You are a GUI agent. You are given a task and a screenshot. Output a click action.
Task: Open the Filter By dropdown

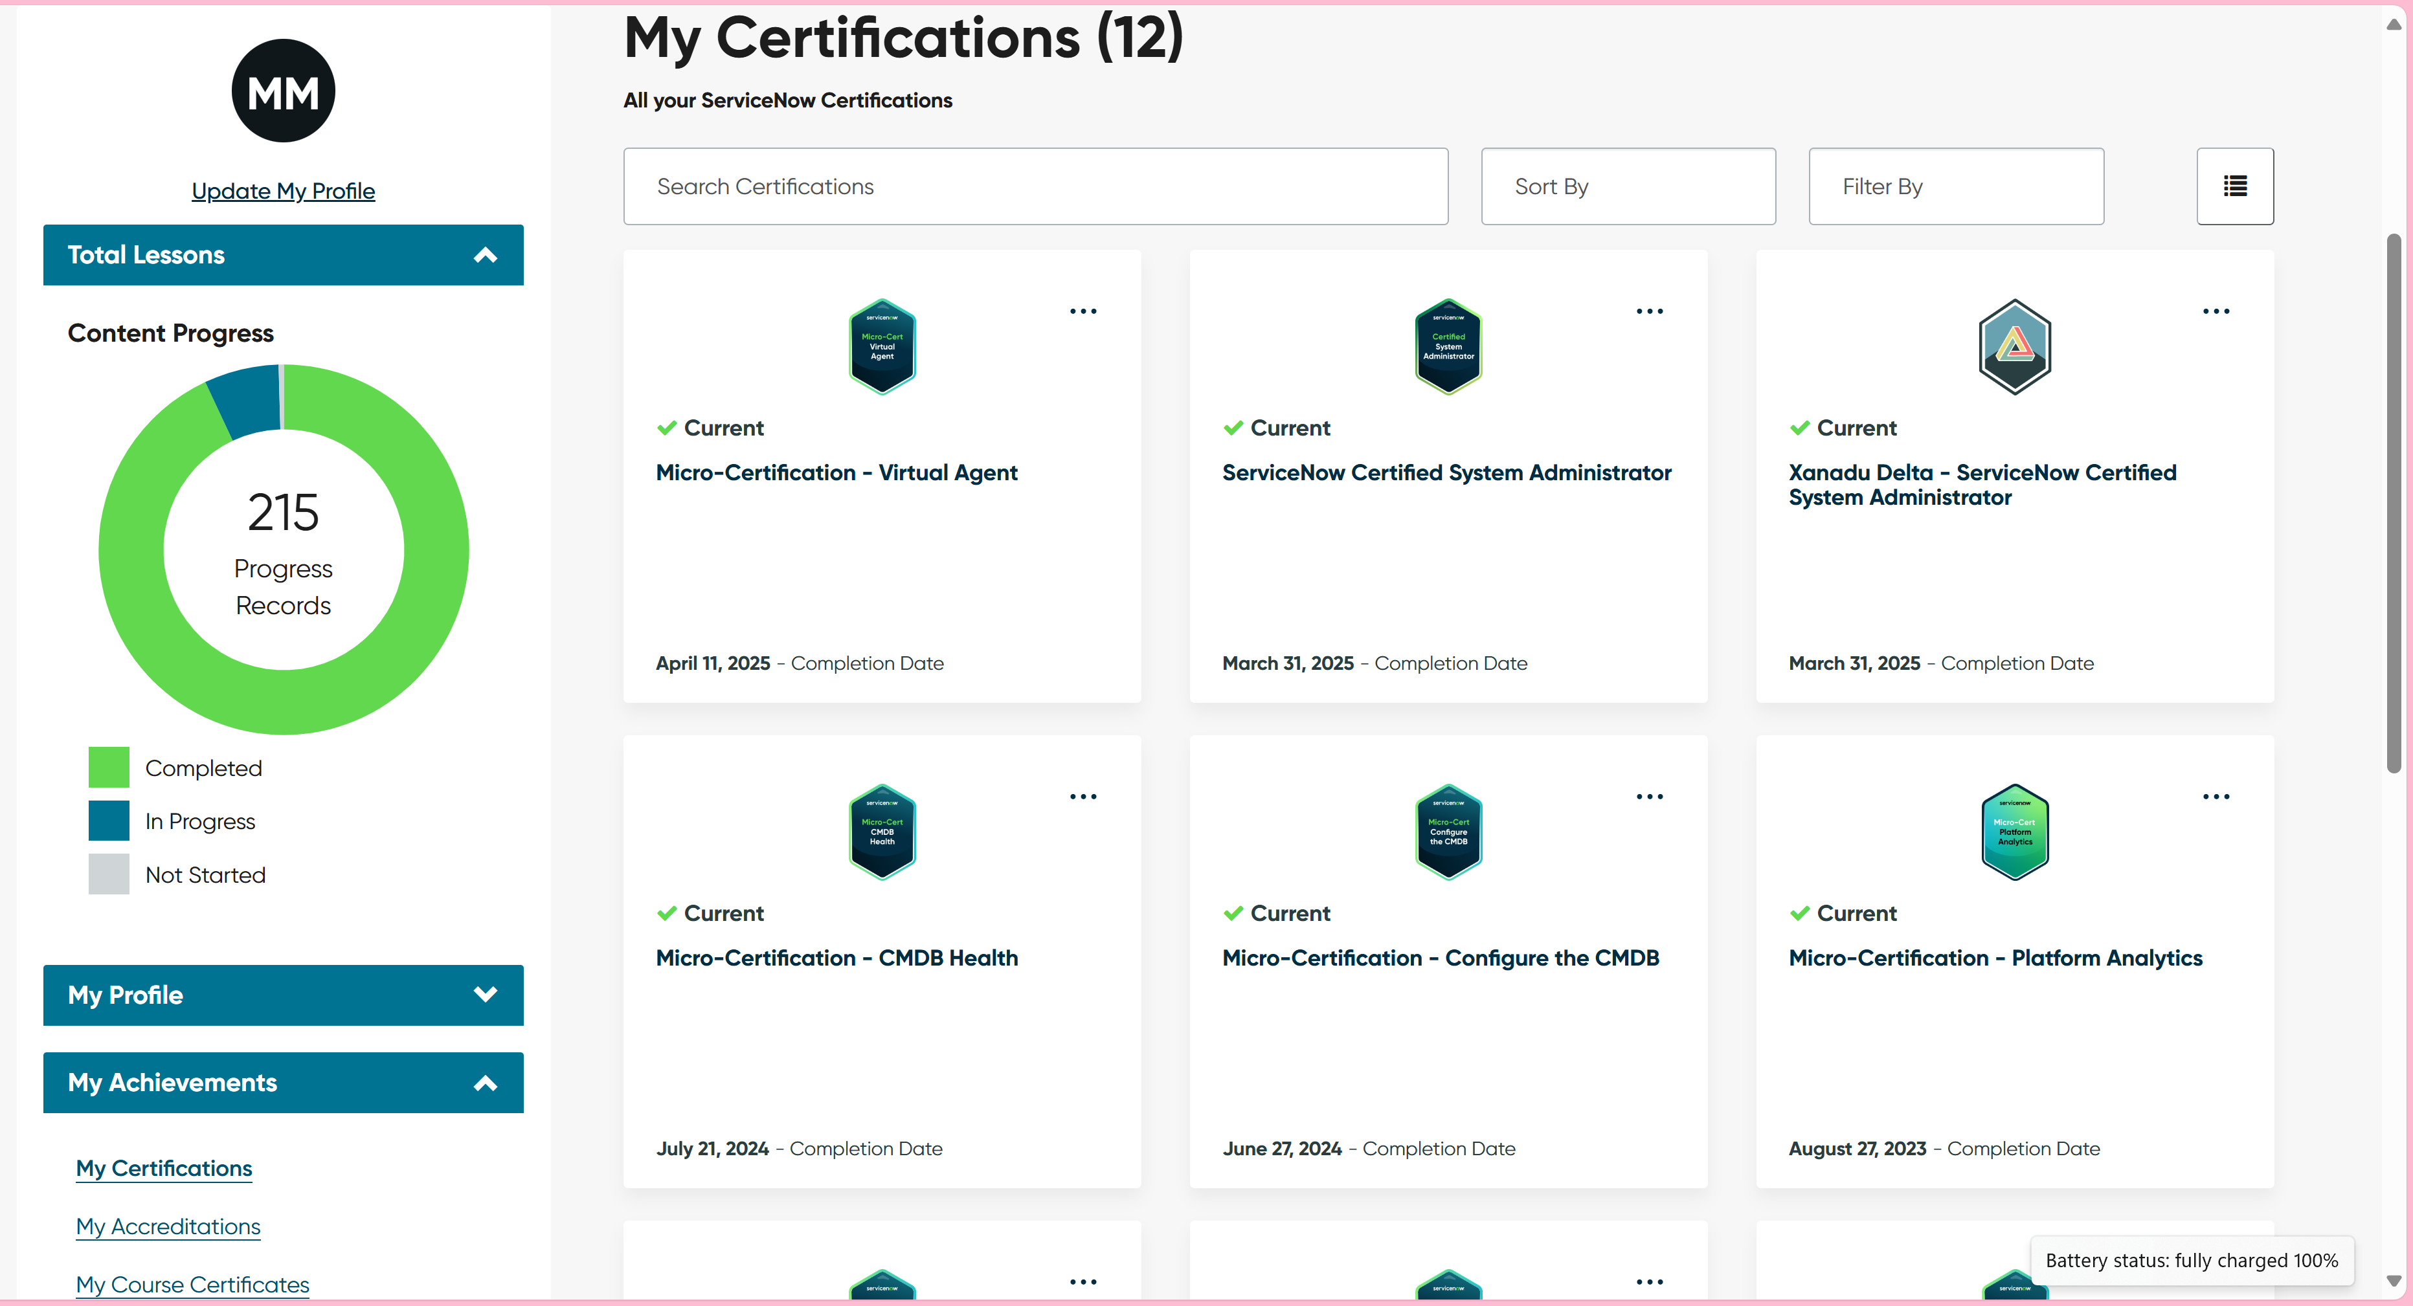tap(1955, 186)
